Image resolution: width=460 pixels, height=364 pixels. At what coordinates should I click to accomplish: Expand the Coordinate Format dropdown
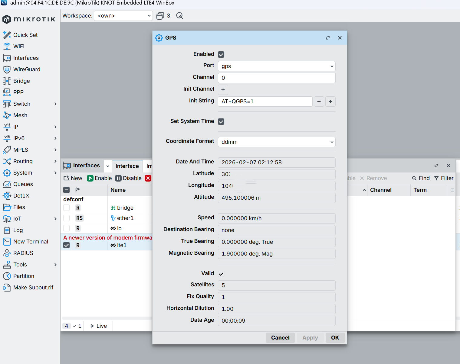click(x=277, y=142)
